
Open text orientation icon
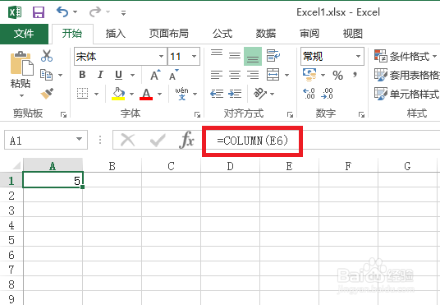point(260,94)
